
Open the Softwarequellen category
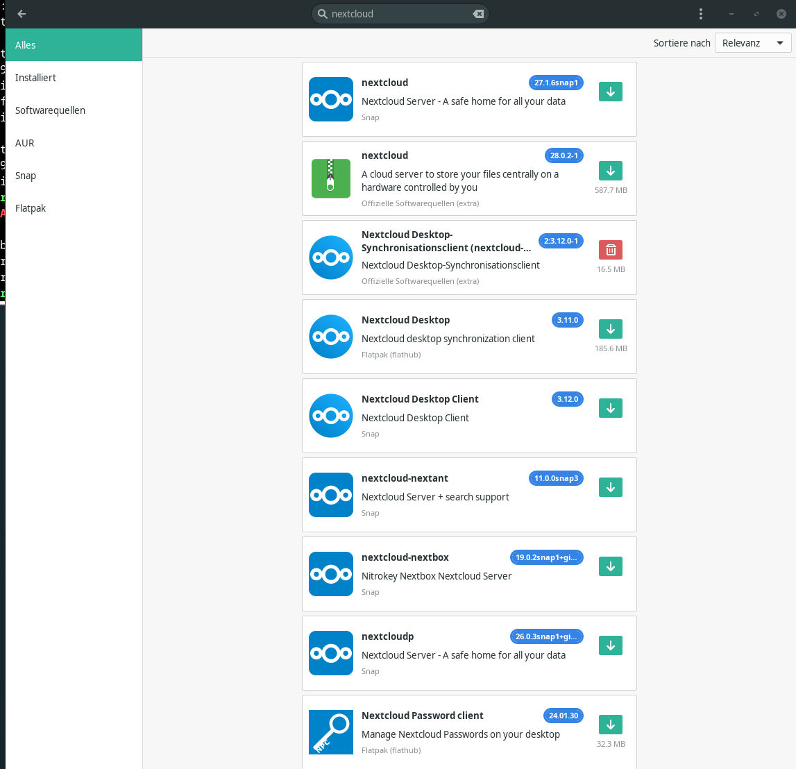74,110
